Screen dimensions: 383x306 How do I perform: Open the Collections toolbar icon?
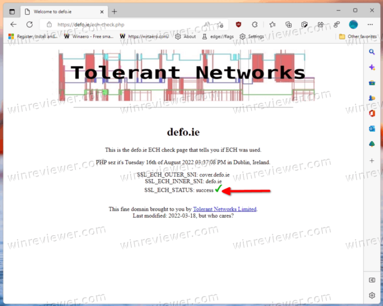click(288, 24)
